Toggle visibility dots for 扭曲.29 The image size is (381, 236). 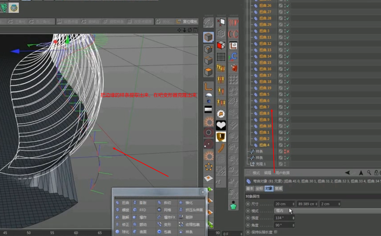pyautogui.click(x=285, y=25)
